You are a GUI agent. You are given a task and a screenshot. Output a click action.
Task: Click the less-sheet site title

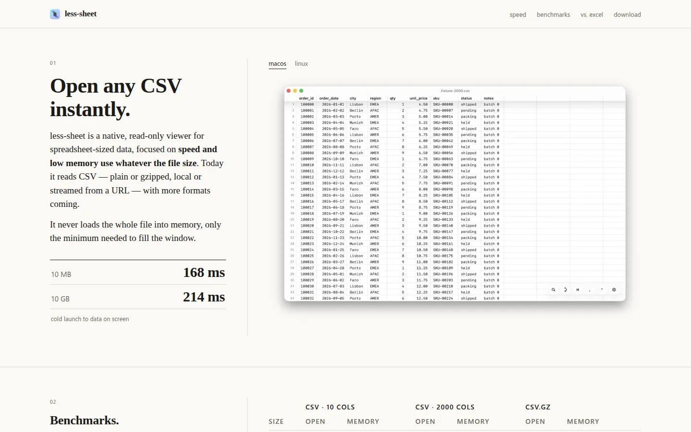[x=81, y=14]
